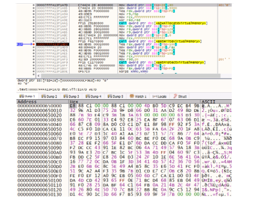Toggle breakpoint dot on xor r8d,r8d row
Image resolution: width=279 pixels, height=201 pixels.
click(34, 20)
